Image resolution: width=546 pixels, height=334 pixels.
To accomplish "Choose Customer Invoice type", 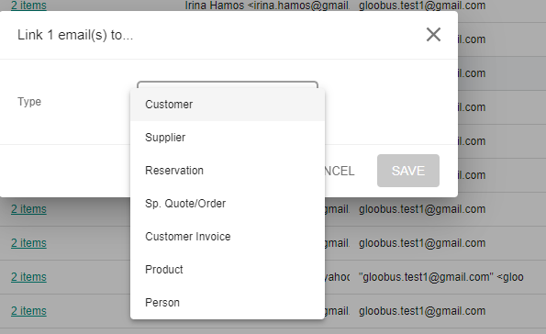I will click(x=228, y=237).
